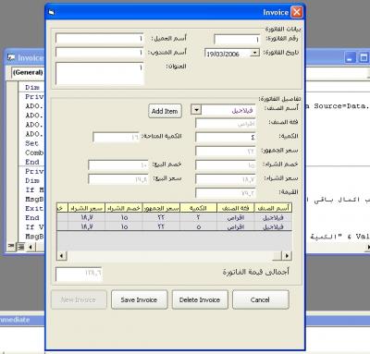
Task: Click the quantity input field showing 4
Action: tap(226, 137)
